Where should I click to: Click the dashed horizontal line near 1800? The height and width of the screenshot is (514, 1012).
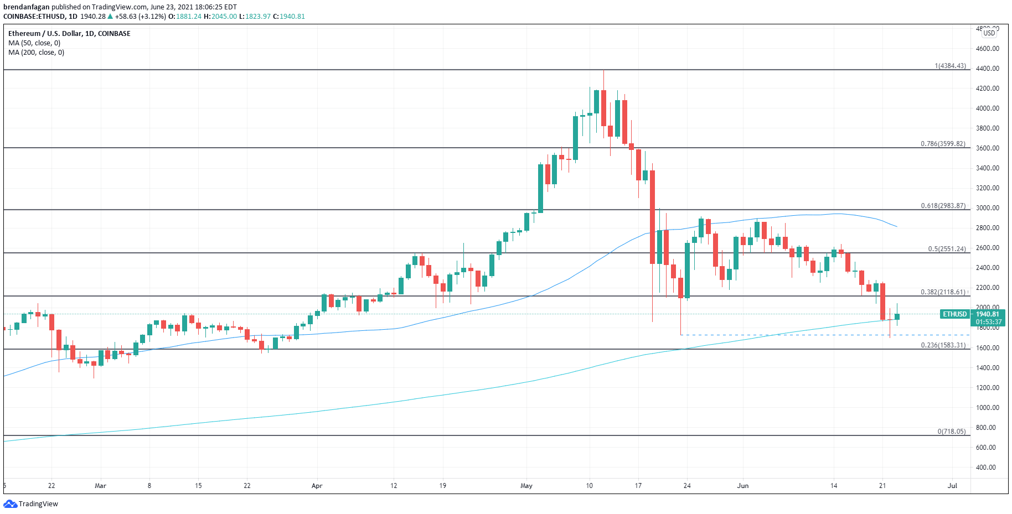(x=825, y=335)
